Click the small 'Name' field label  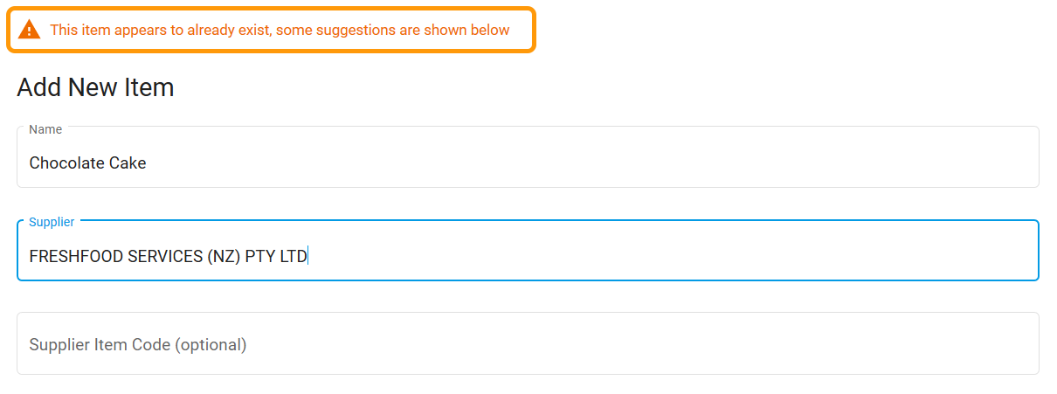coord(45,129)
